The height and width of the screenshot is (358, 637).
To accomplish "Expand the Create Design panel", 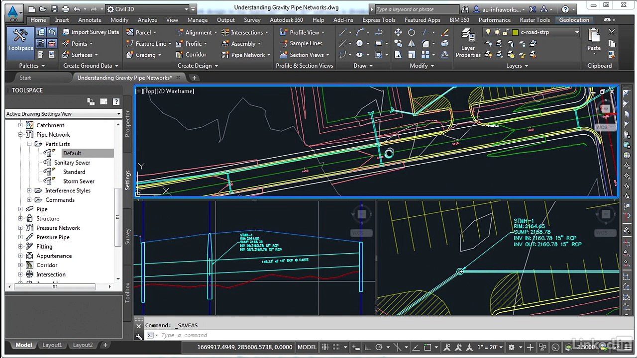I will tap(198, 66).
